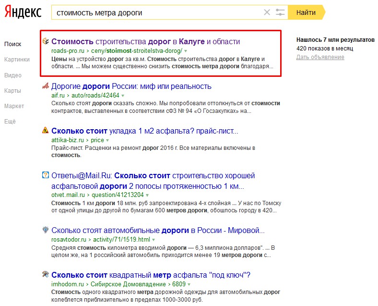The image size is (378, 306).
Task: Click the price path link
Action: pos(97,140)
